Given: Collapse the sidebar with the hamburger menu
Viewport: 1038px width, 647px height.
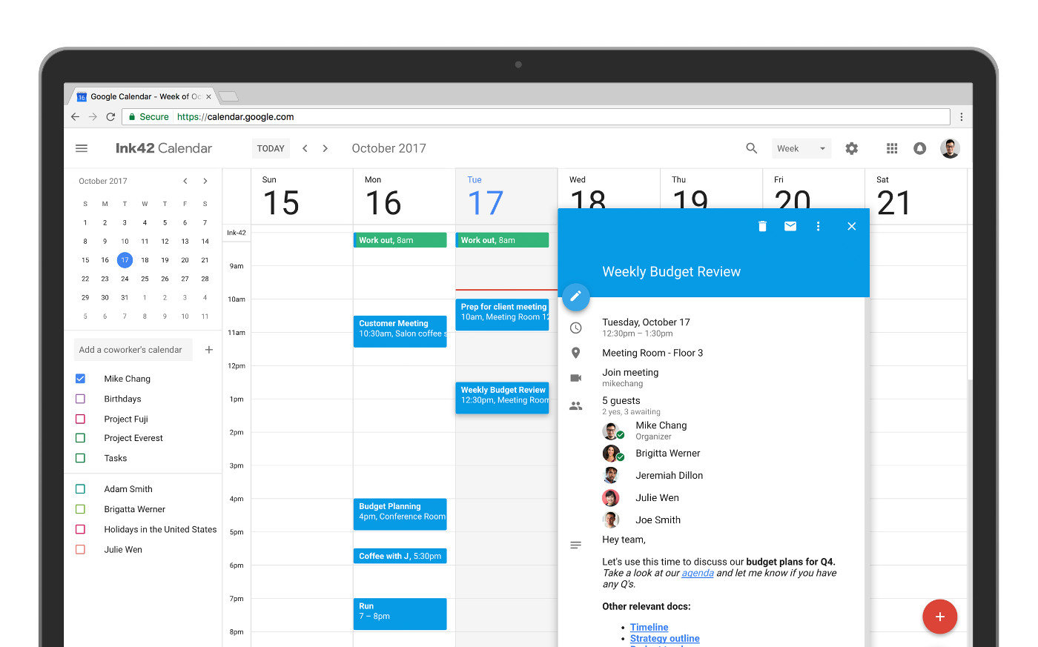Looking at the screenshot, I should (x=81, y=148).
